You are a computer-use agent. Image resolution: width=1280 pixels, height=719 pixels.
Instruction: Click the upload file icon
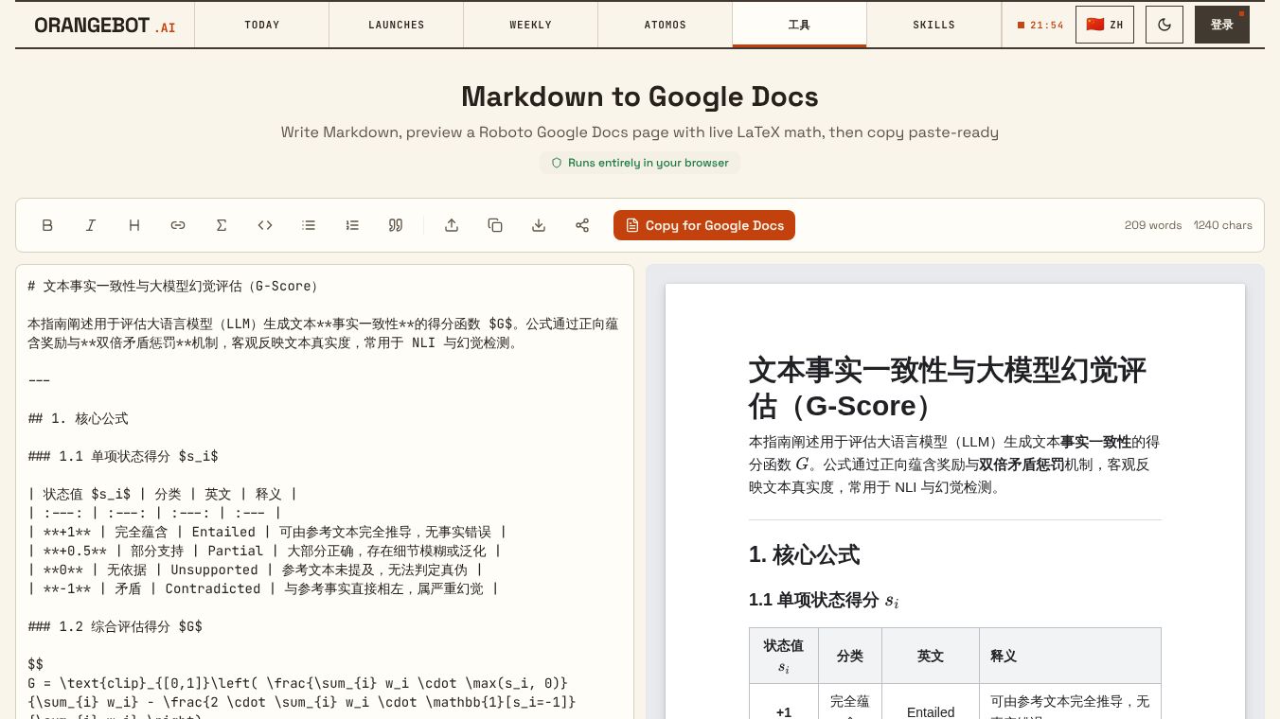452,225
